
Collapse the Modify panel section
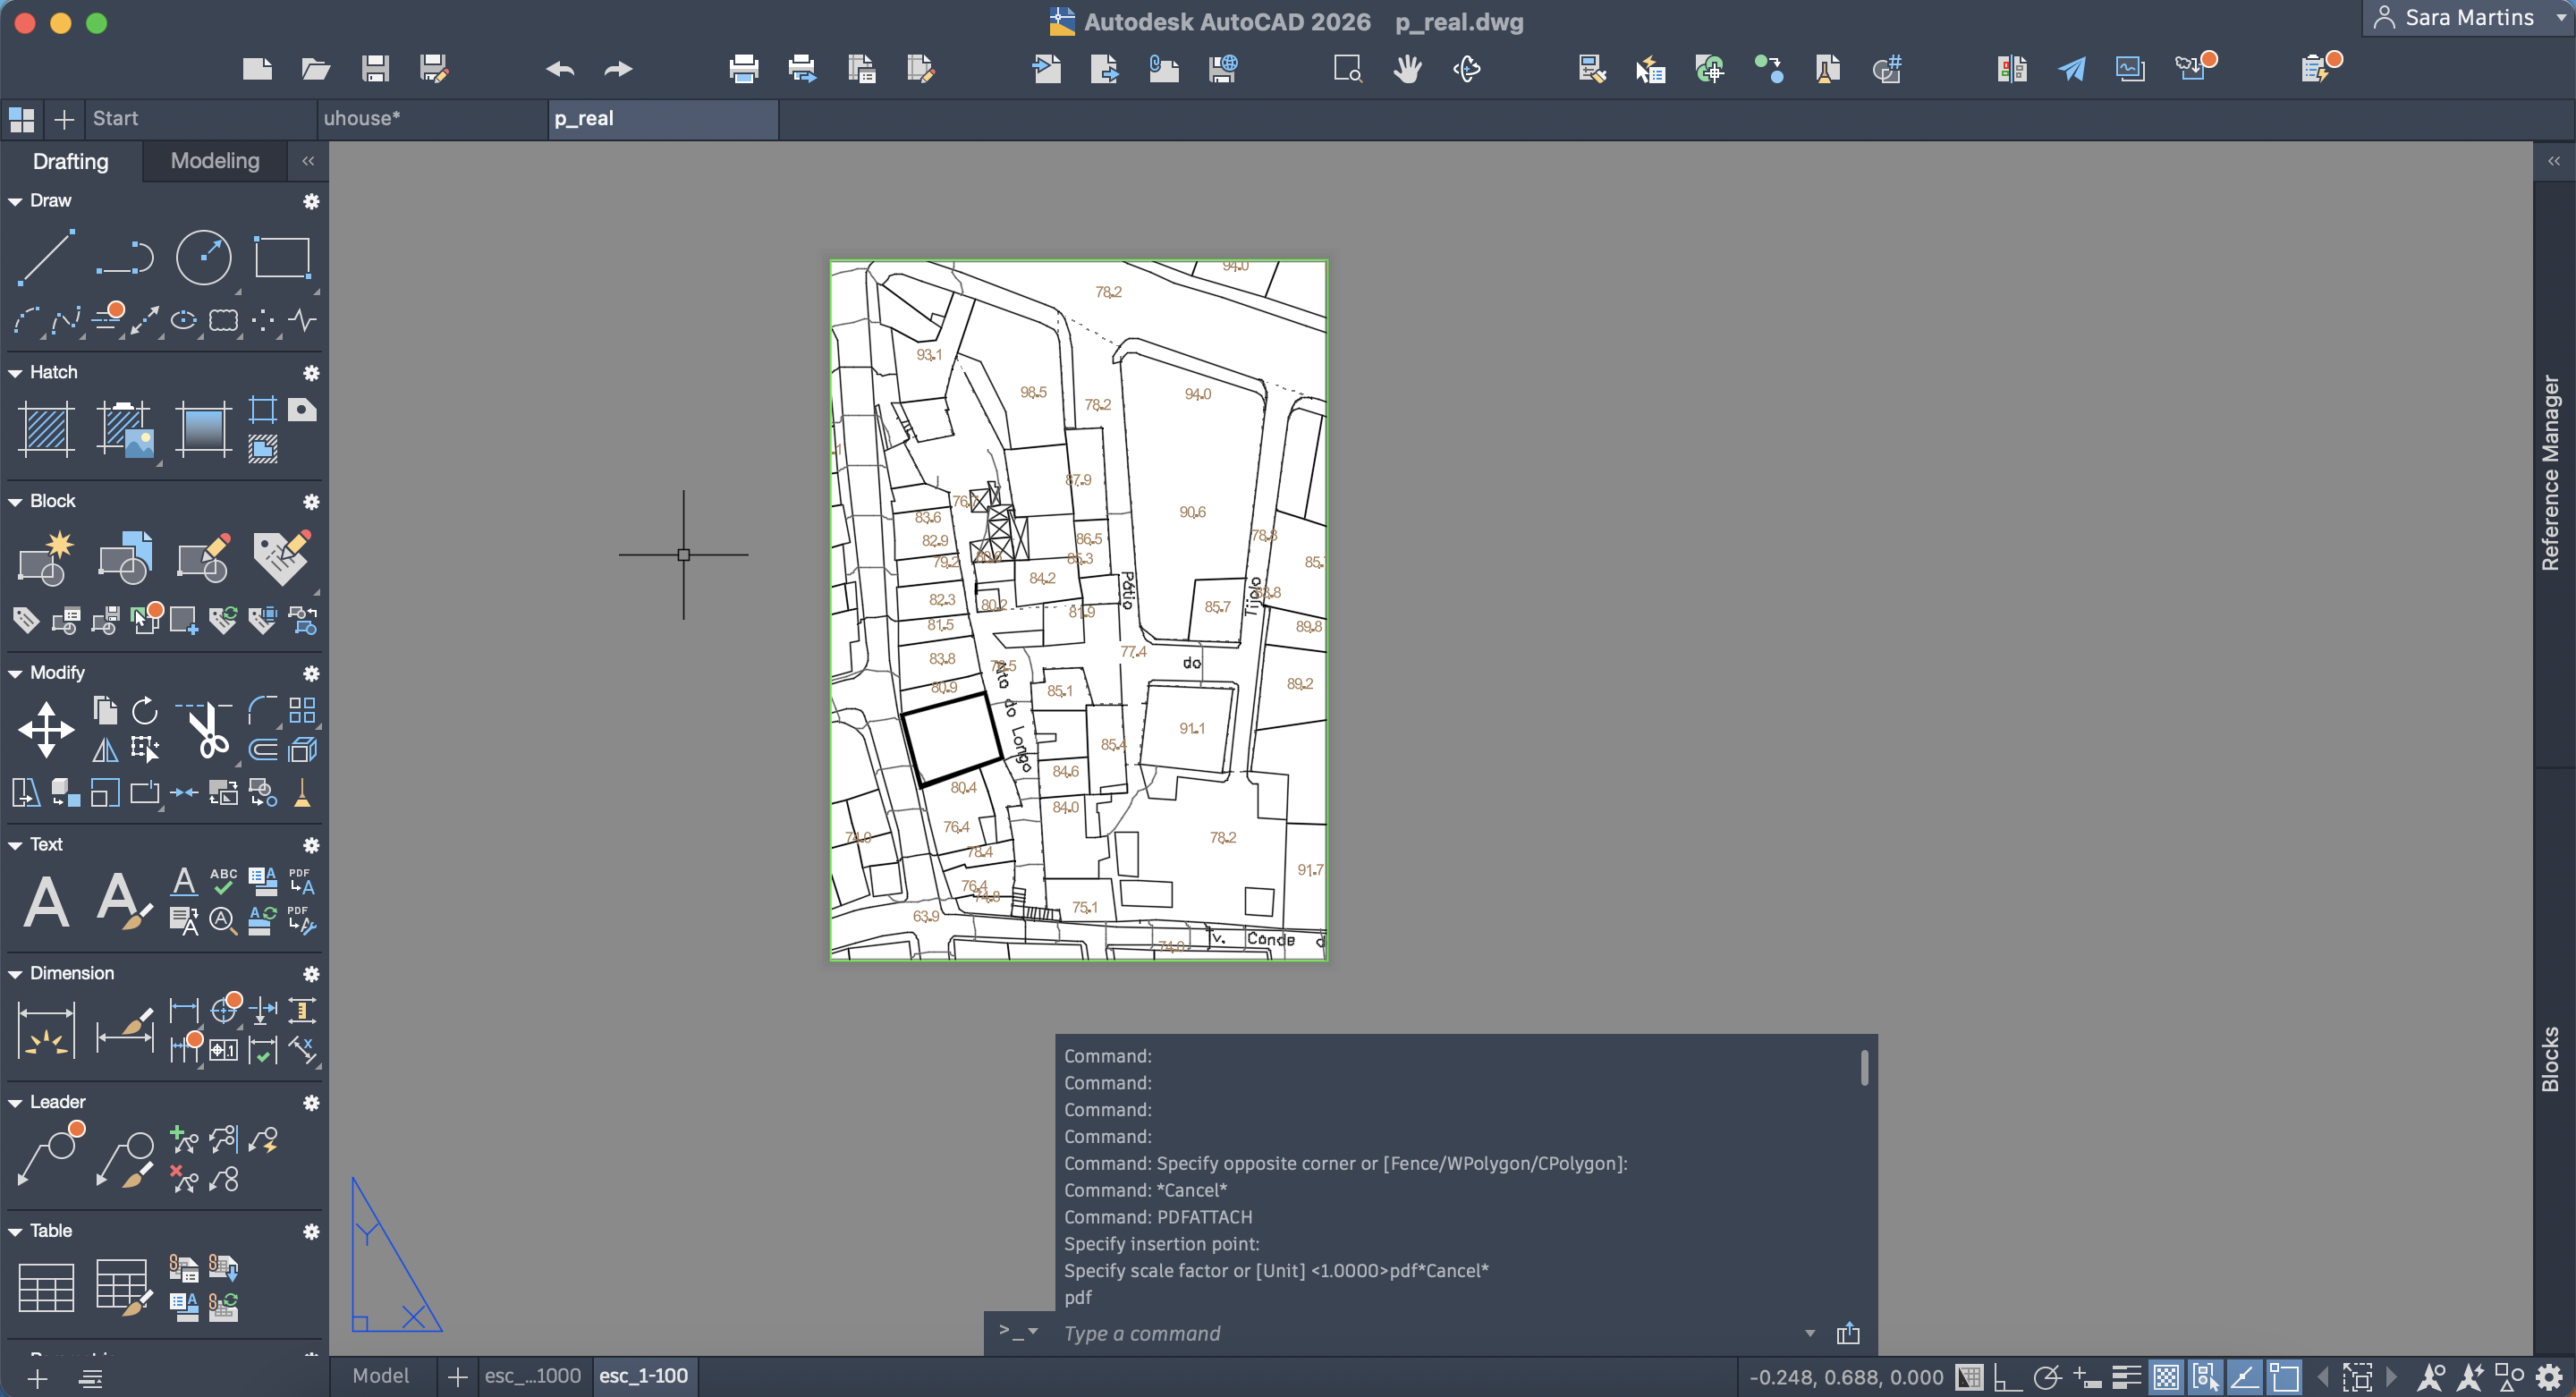point(16,673)
